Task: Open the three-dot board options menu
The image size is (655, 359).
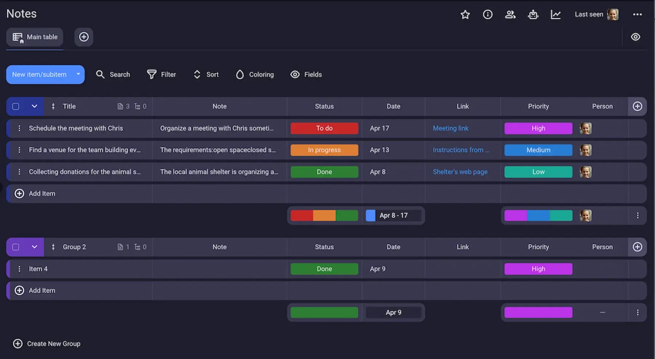Action: (637, 15)
